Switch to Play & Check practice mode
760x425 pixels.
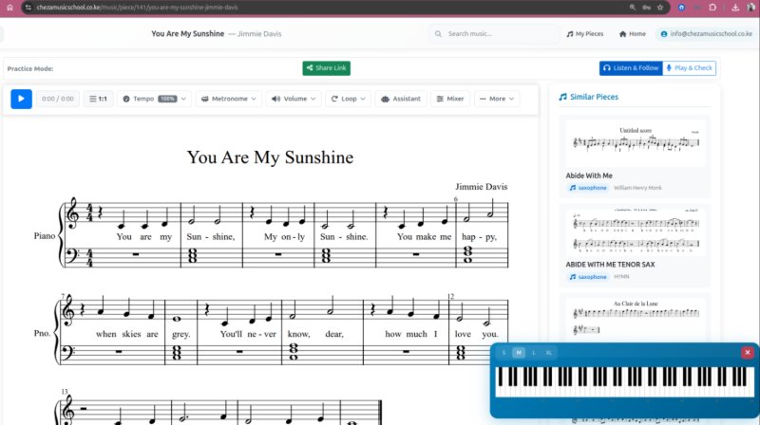click(x=690, y=68)
